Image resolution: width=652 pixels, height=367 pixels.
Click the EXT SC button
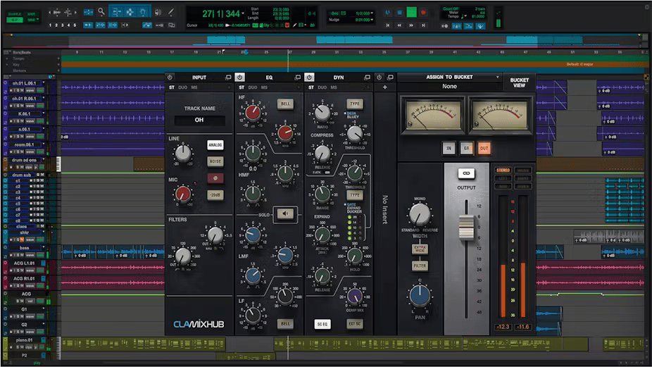point(355,324)
